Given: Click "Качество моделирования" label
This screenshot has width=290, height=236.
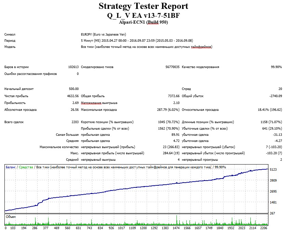Looking at the screenshot, I should [x=200, y=67].
